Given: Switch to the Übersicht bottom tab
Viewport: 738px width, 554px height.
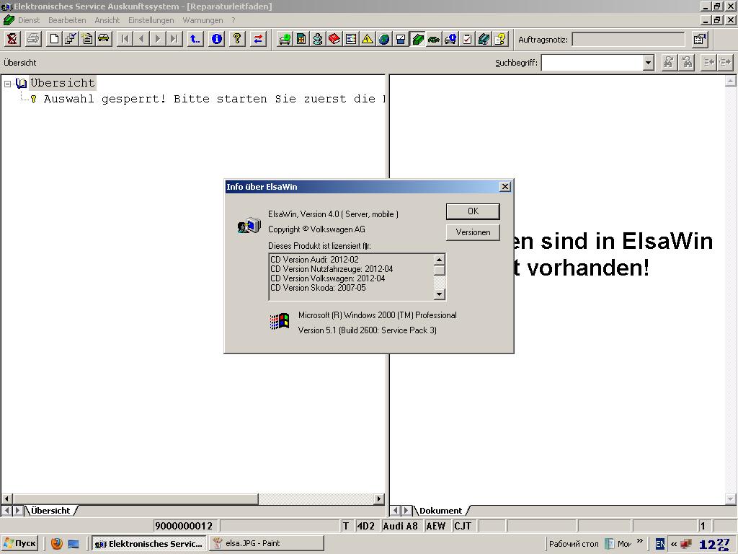Looking at the screenshot, I should 50,511.
